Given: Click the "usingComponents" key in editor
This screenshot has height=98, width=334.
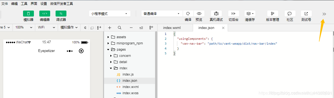Looking at the screenshot, I should (193, 39).
